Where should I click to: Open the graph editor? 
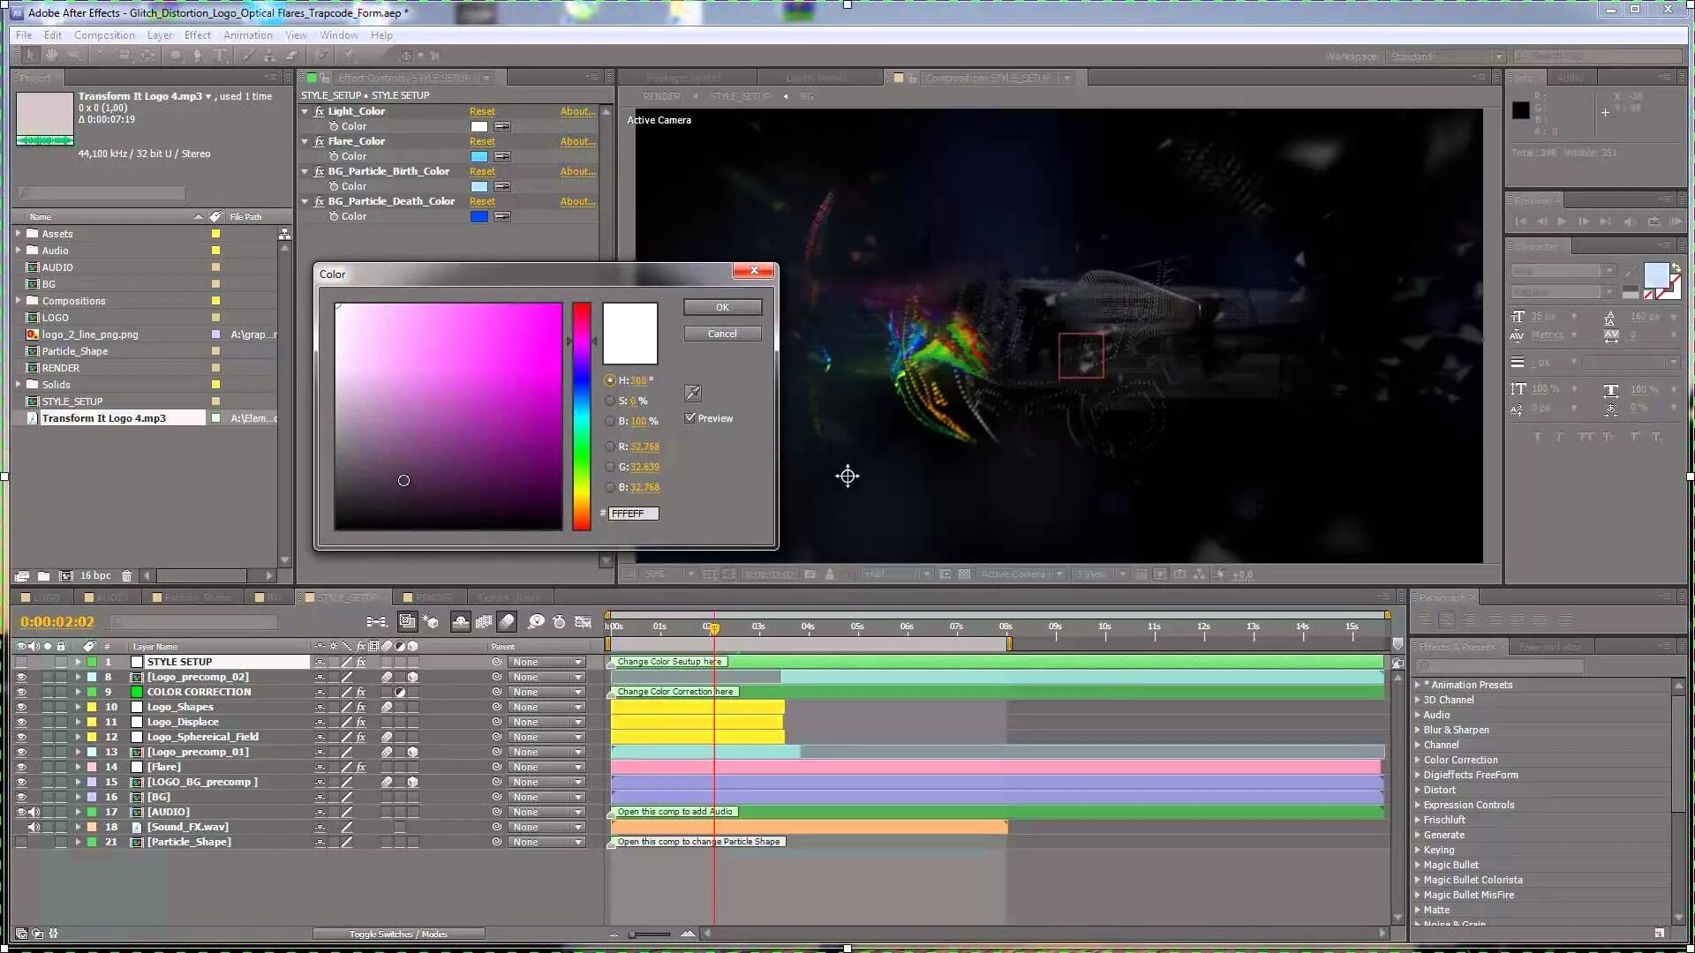pyautogui.click(x=584, y=621)
